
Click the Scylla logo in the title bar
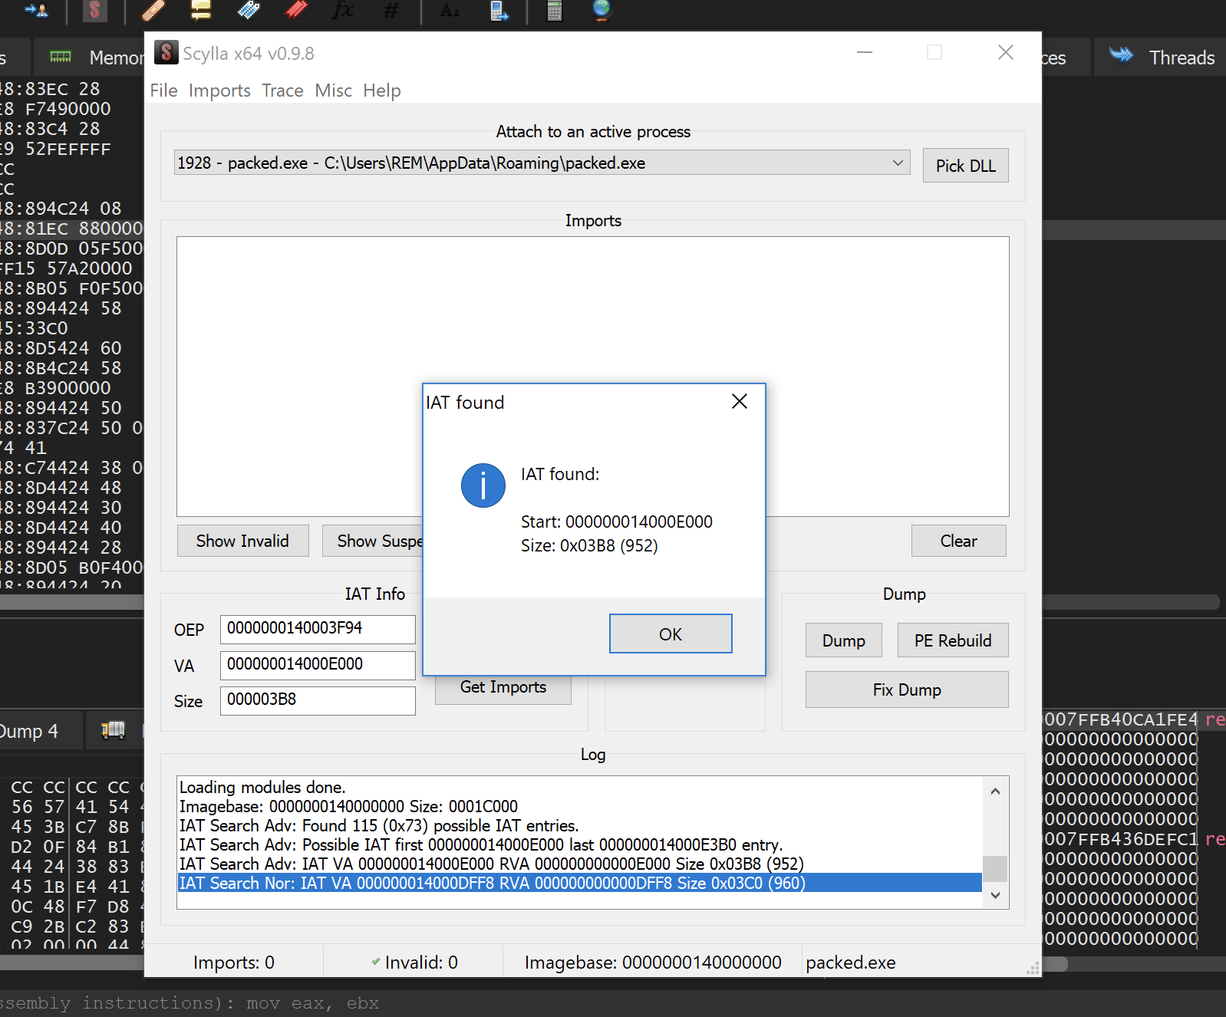pos(166,53)
